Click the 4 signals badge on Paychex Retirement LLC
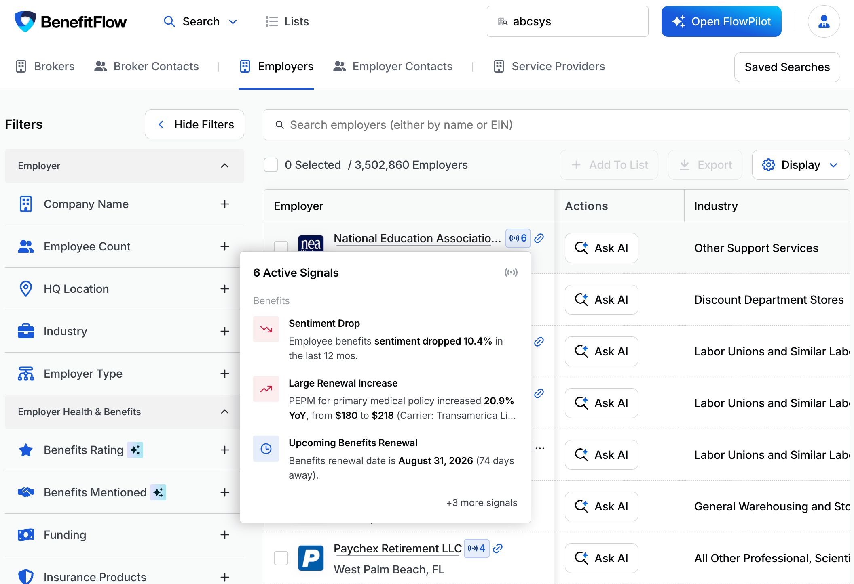The width and height of the screenshot is (854, 584). click(477, 548)
